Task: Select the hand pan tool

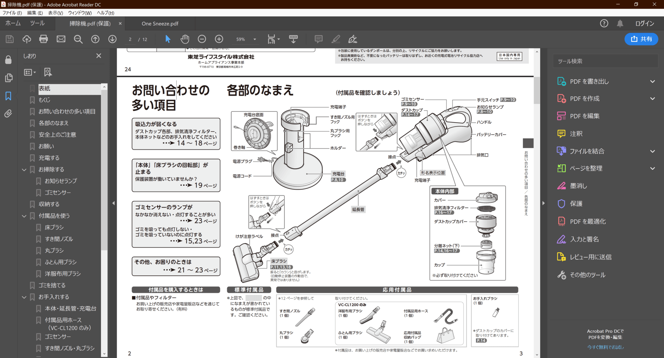Action: [x=185, y=39]
